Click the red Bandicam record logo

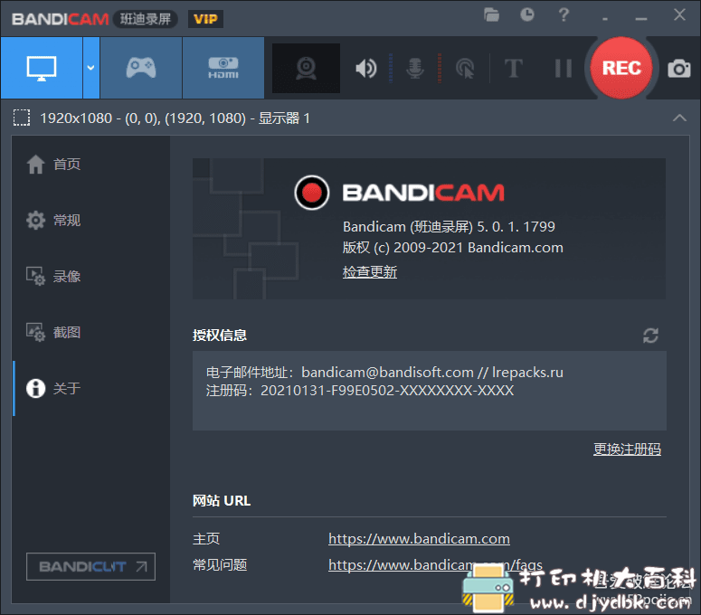click(x=312, y=193)
